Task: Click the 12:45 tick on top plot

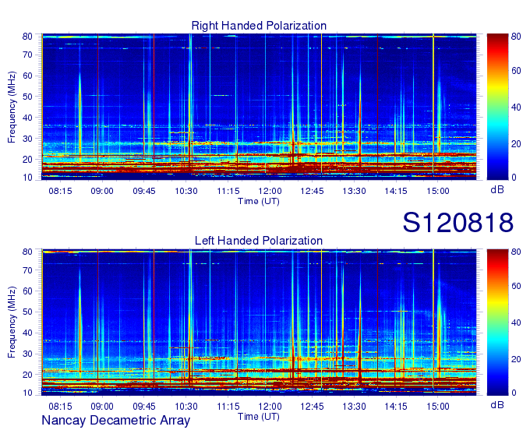Action: click(x=312, y=191)
